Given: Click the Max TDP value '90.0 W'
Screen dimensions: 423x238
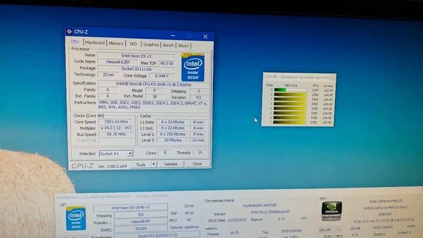Looking at the screenshot, I should [x=167, y=63].
